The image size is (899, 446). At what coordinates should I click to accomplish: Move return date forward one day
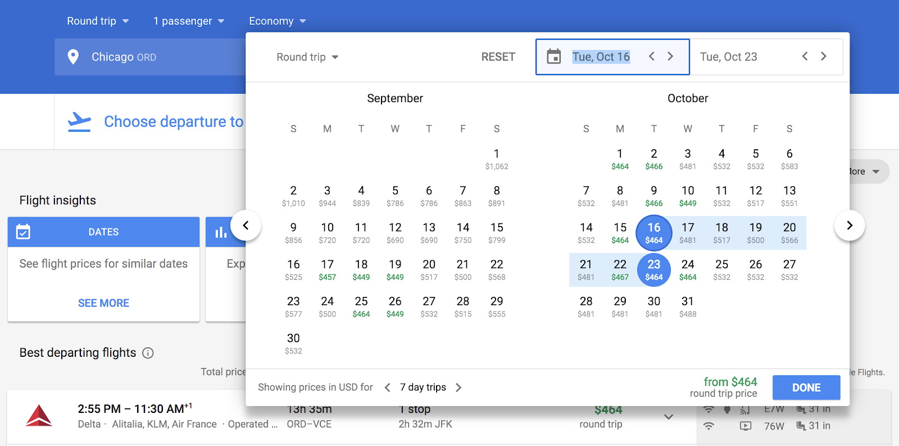tap(824, 56)
